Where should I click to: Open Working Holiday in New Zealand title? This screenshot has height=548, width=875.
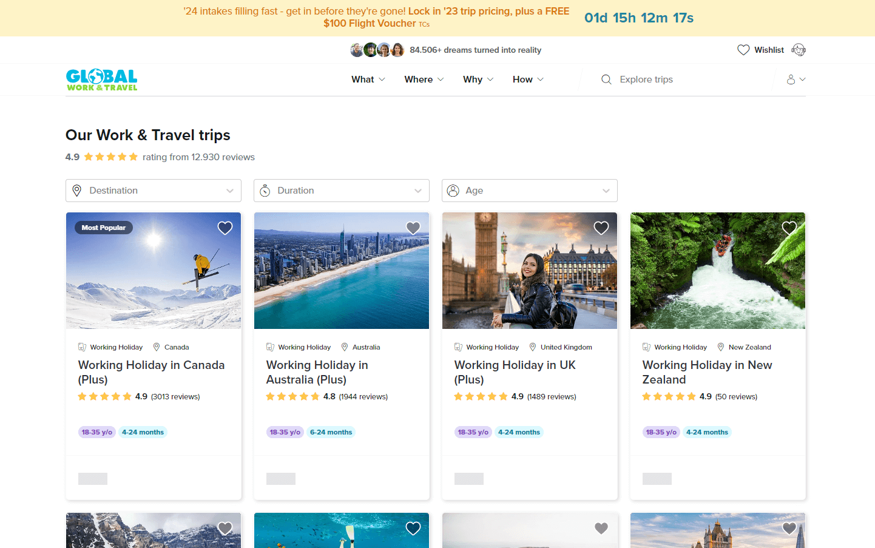point(707,372)
